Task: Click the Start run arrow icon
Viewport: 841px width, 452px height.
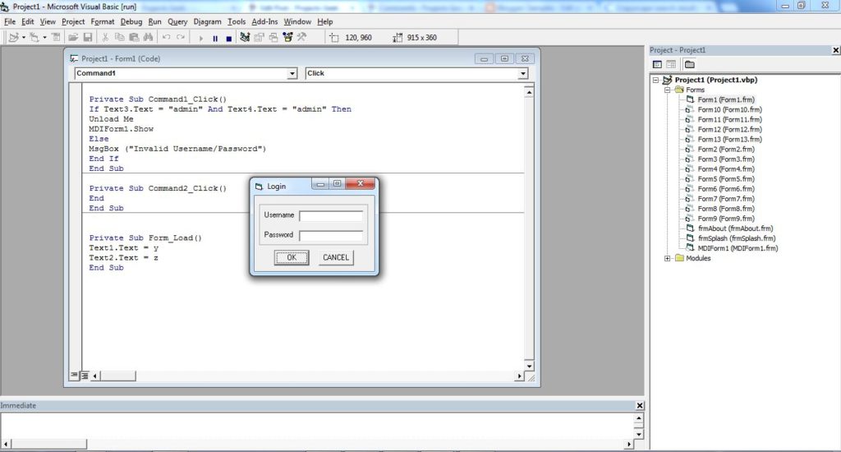Action: pyautogui.click(x=200, y=38)
